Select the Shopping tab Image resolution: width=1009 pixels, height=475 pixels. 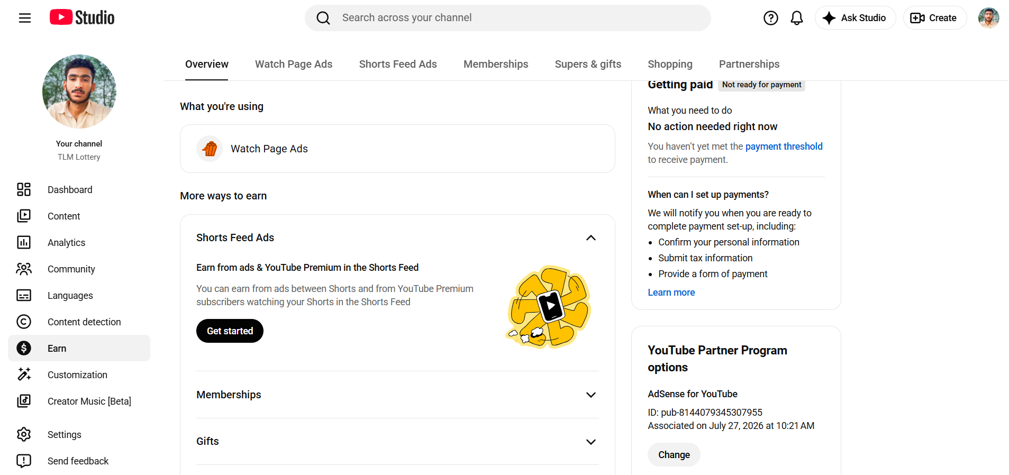[x=670, y=64]
